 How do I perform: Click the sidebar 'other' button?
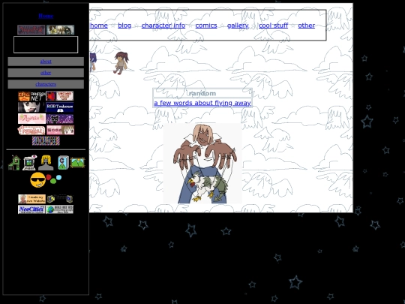pos(46,73)
